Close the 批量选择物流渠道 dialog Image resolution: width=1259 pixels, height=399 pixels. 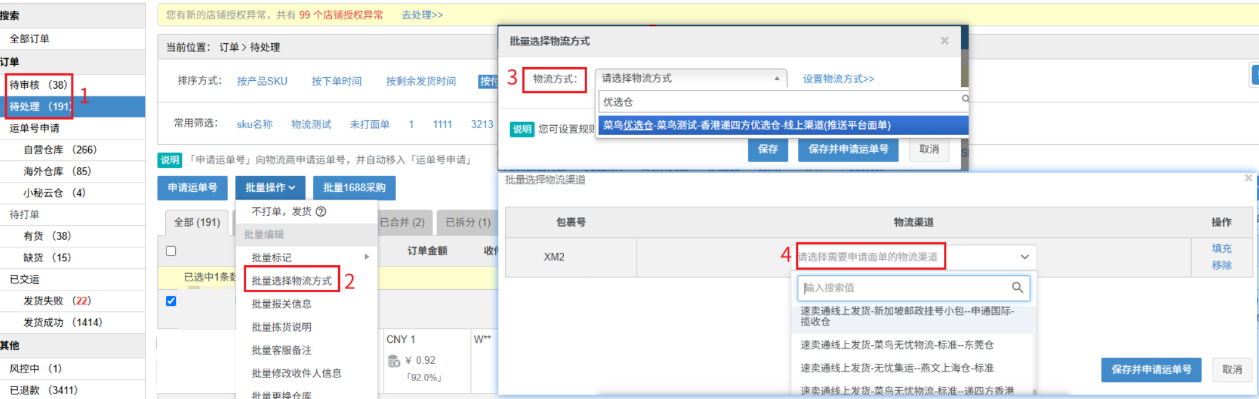coord(1248,178)
